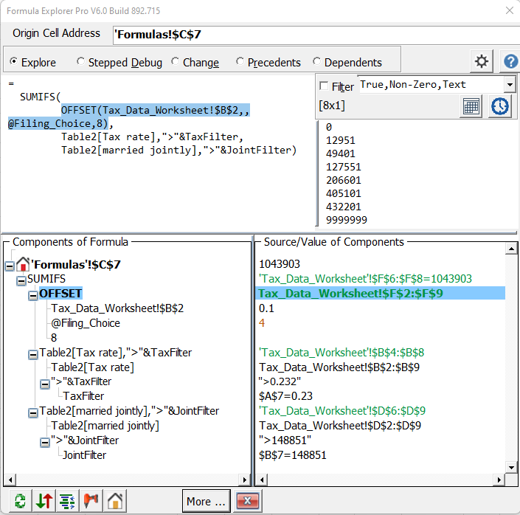
Task: Click the 1043903 result value
Action: tap(280, 264)
